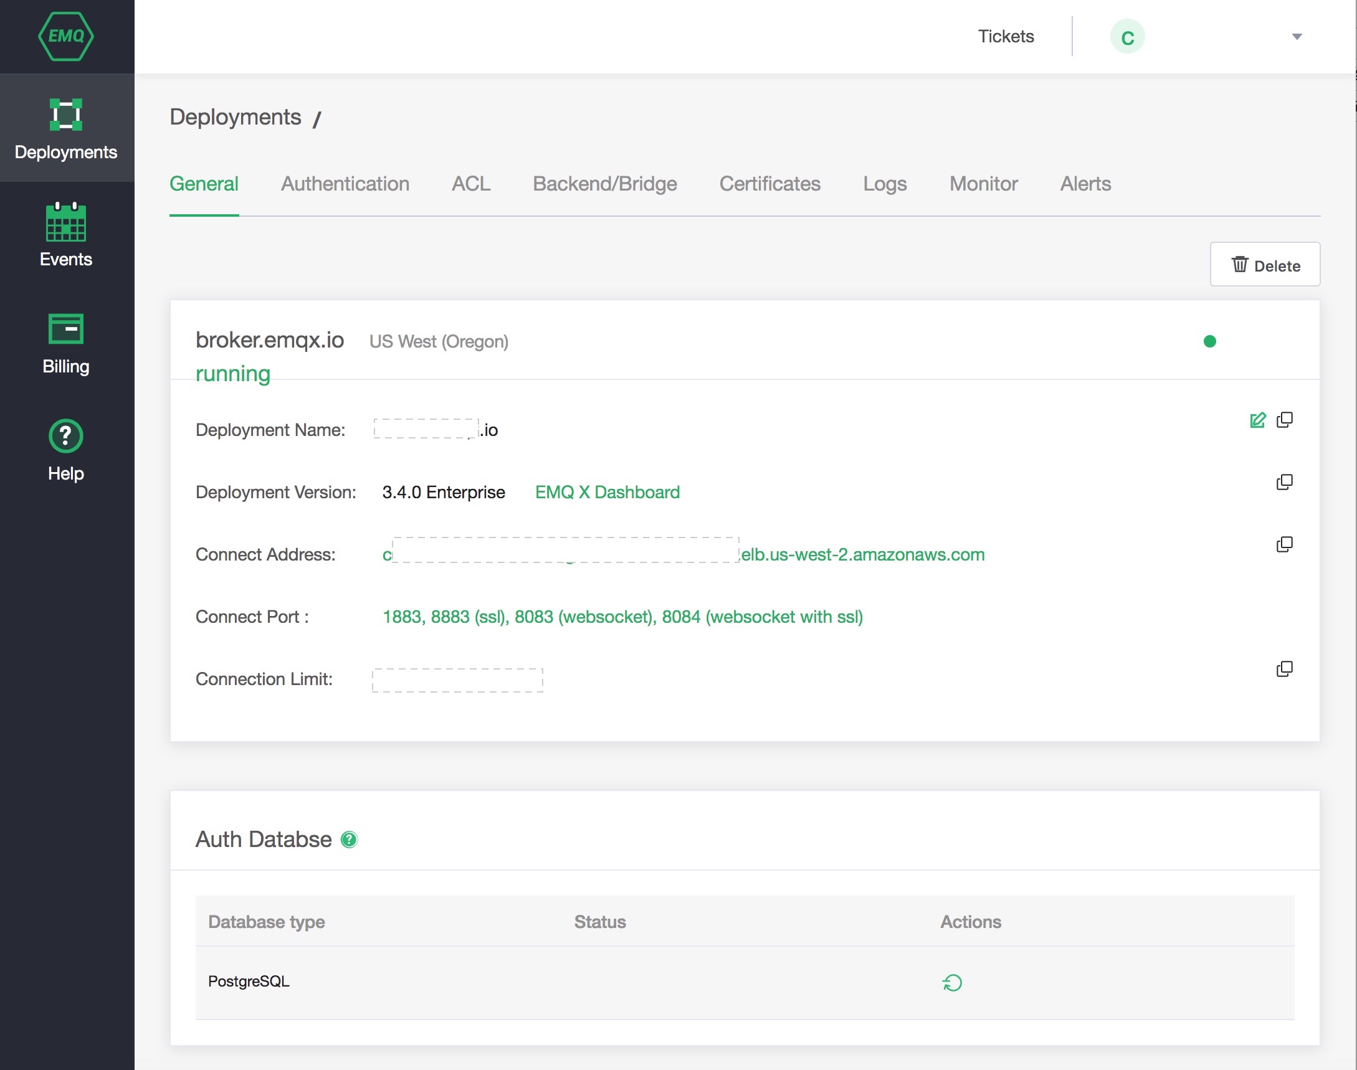Switch to Monitor tab
1357x1070 pixels.
pos(984,184)
